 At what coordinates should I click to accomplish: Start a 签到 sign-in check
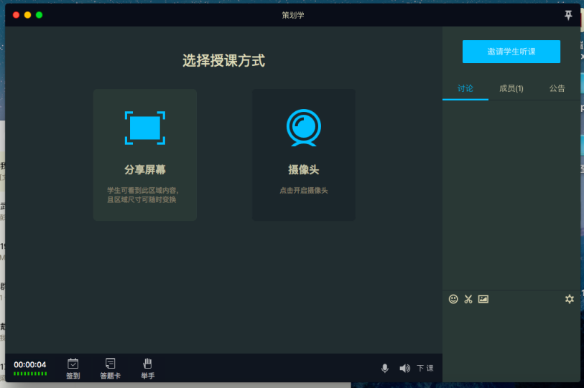tap(73, 368)
